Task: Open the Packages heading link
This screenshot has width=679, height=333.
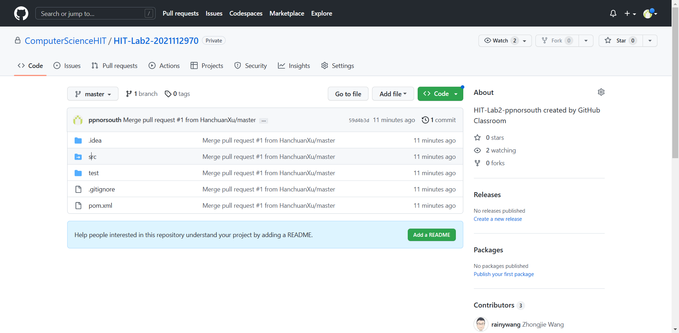Action: tap(488, 250)
